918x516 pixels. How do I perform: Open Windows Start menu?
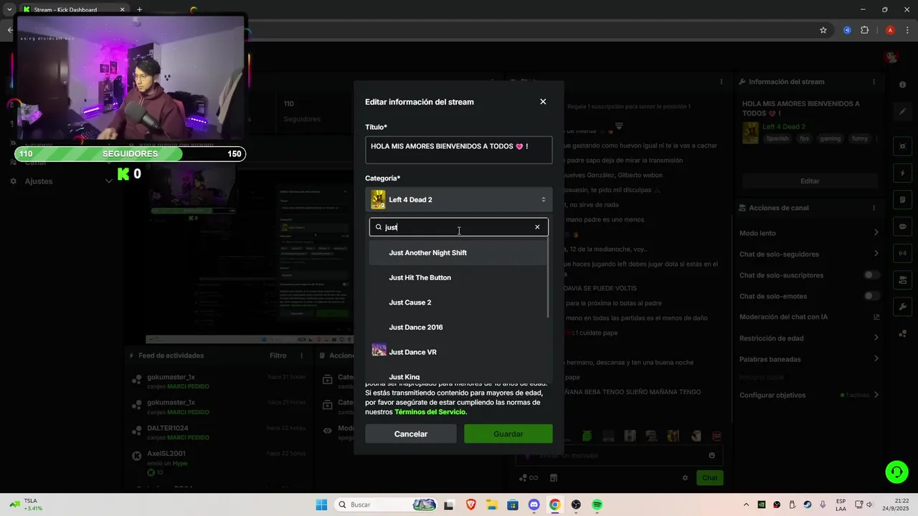click(x=321, y=505)
